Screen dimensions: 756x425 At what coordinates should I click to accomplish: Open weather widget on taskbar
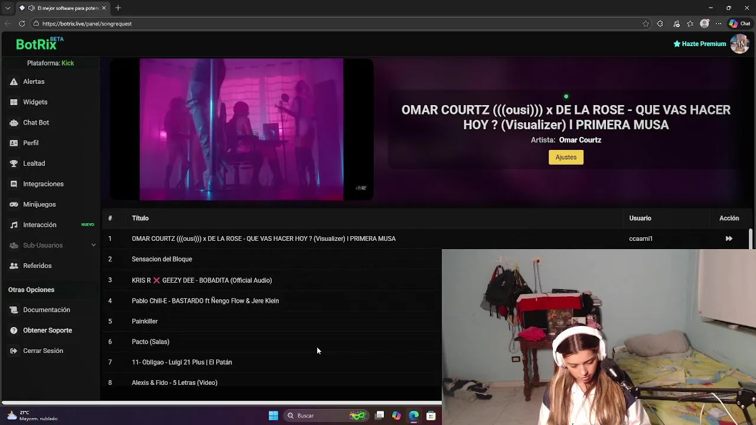32,416
